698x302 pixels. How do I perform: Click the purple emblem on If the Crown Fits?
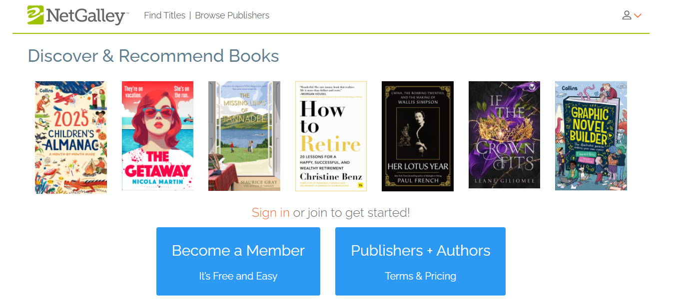pos(532,88)
